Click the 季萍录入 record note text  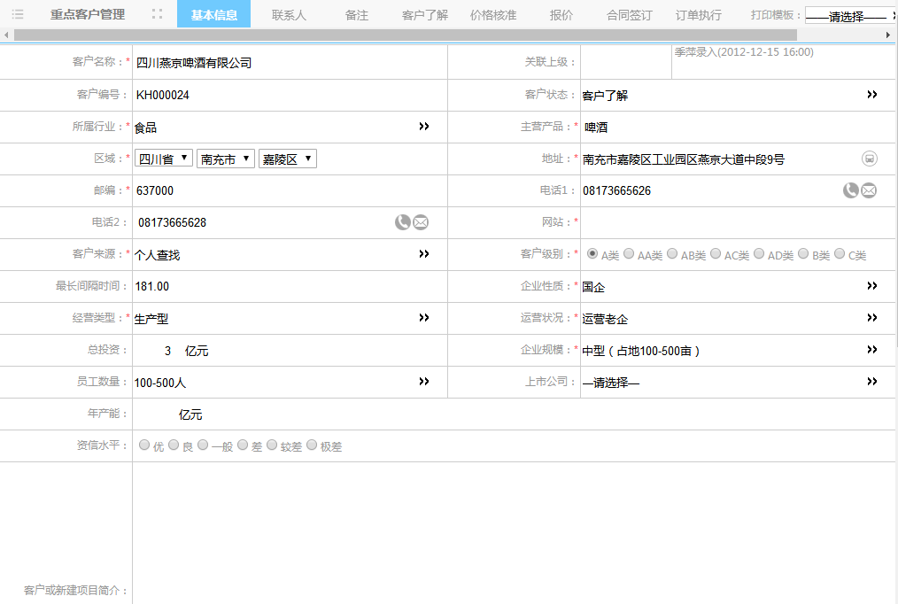click(744, 52)
